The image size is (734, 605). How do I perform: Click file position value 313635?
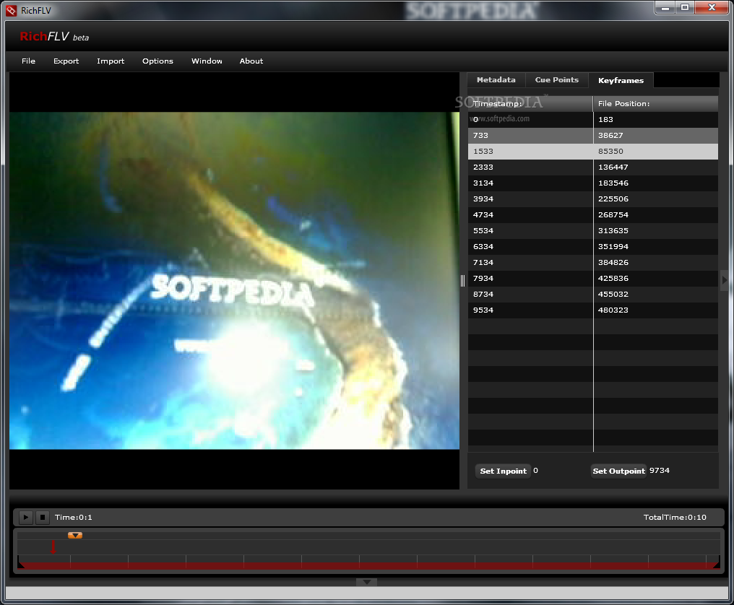coord(613,231)
